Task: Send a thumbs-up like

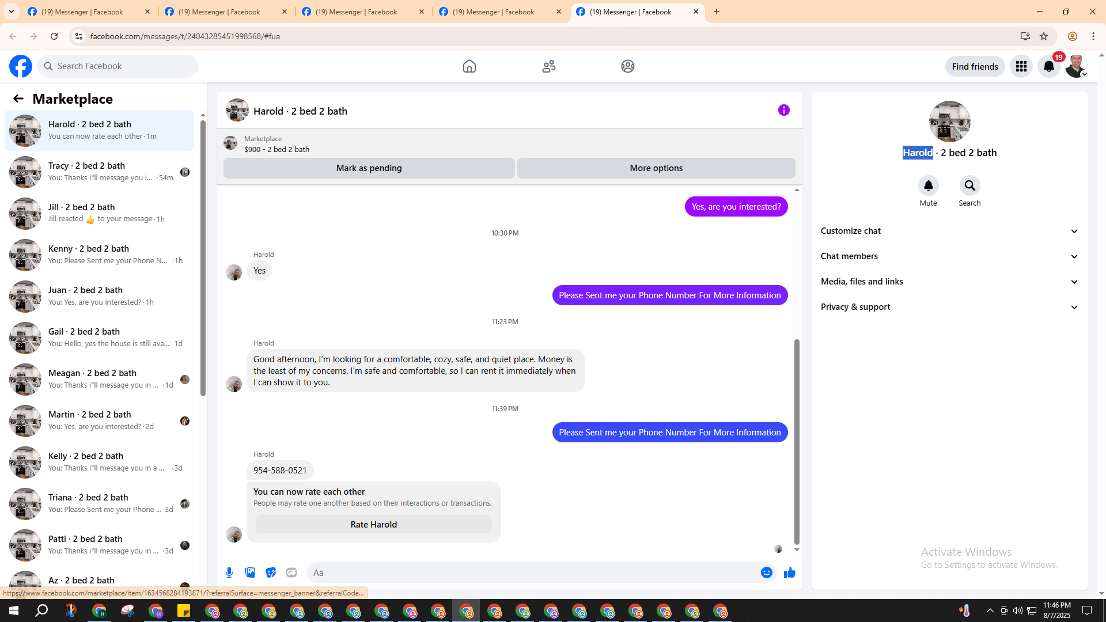Action: (x=789, y=572)
